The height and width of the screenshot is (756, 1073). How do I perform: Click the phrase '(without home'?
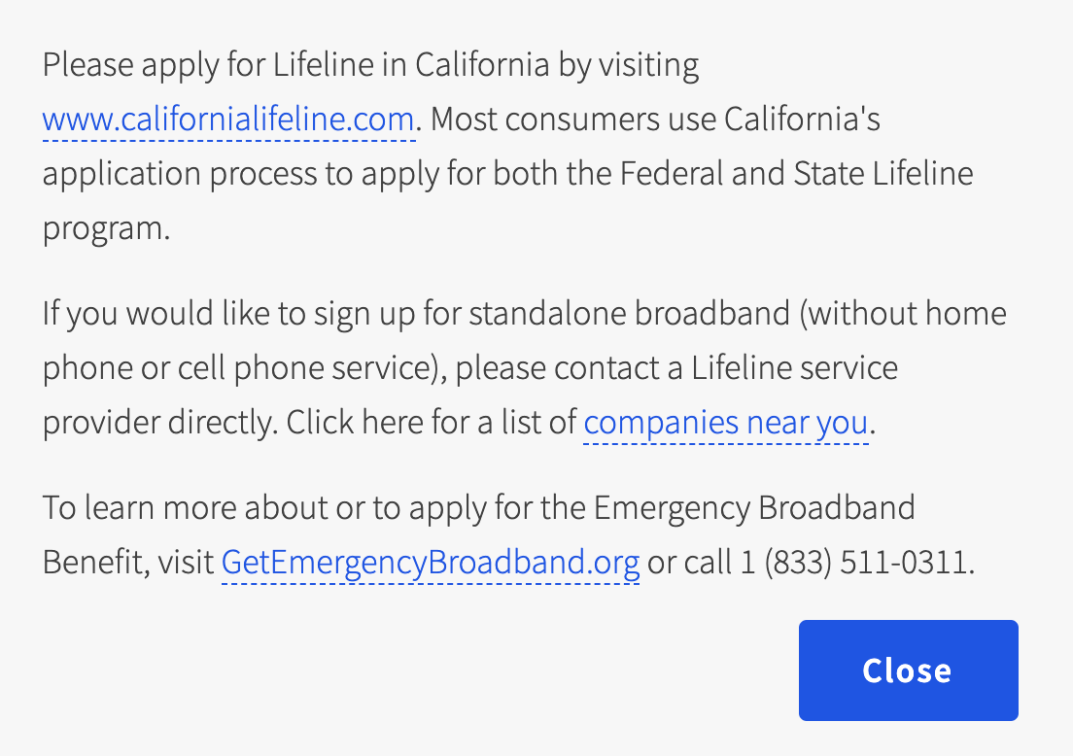(x=903, y=314)
